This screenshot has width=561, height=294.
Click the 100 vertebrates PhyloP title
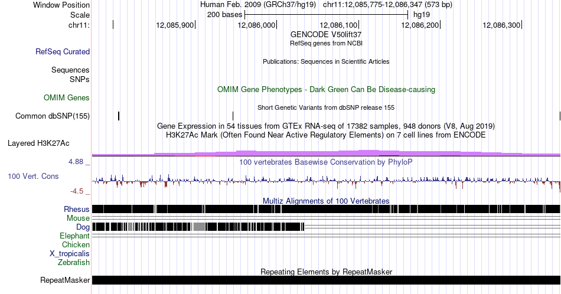tap(326, 162)
